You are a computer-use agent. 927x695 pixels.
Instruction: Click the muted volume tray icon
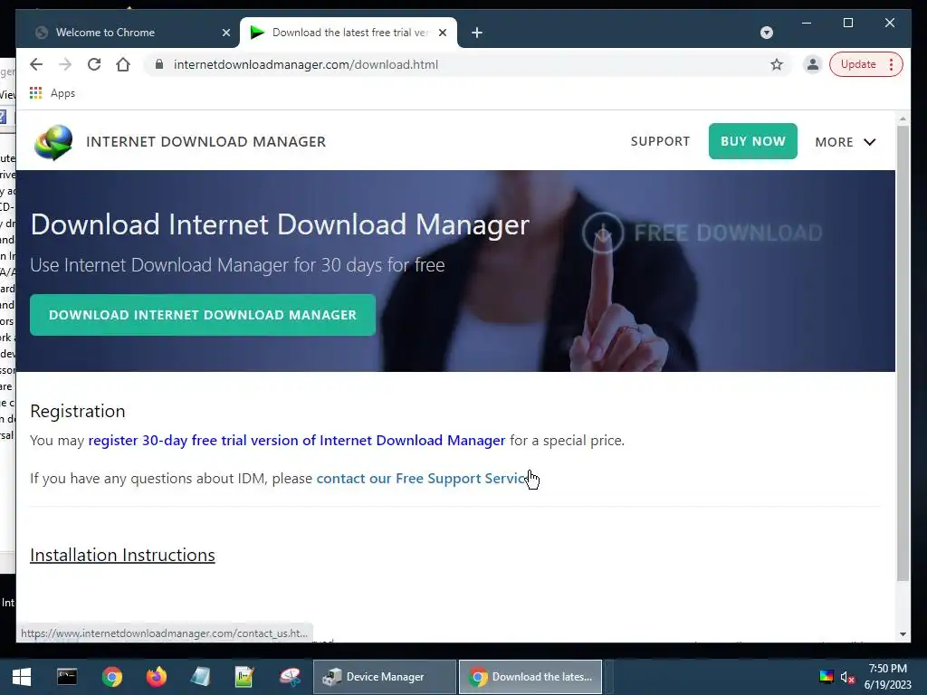[x=847, y=677]
